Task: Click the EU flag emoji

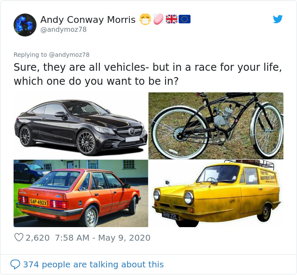Action: pos(185,19)
